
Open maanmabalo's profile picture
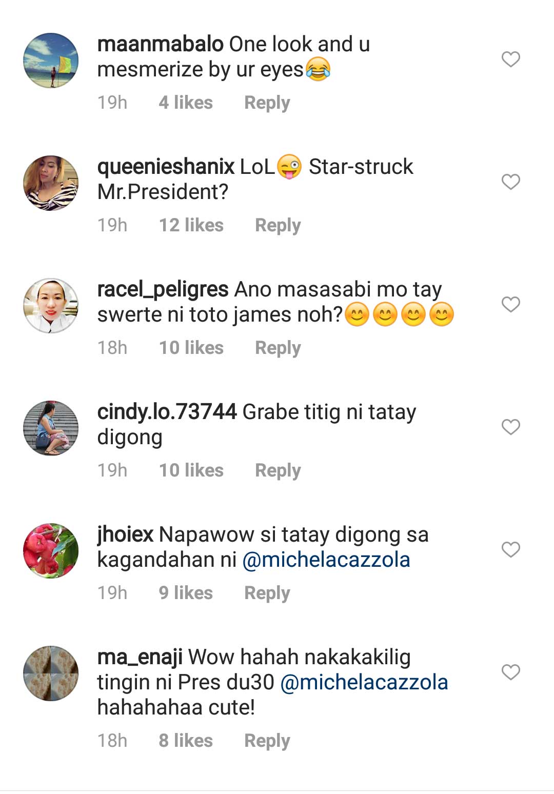[x=51, y=61]
